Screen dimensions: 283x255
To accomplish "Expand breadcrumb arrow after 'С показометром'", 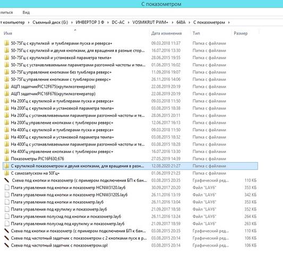I will [229, 22].
